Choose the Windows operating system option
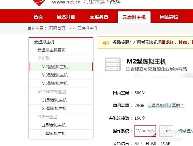 coord(145,131)
